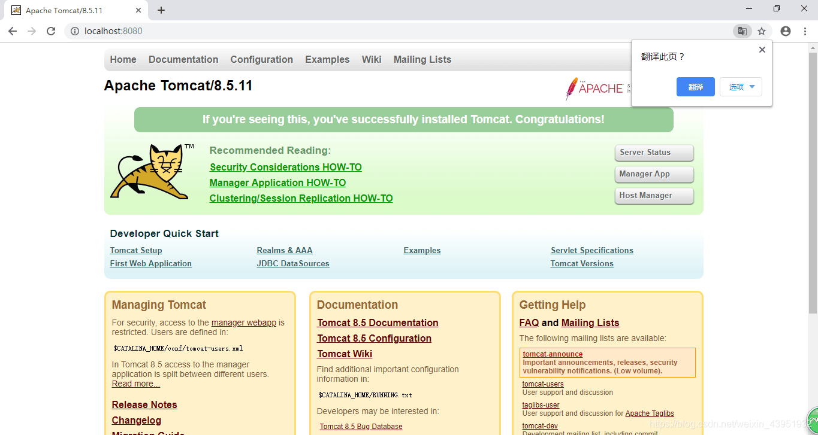Open the Chrome three-dot menu
The height and width of the screenshot is (435, 818).
(805, 31)
